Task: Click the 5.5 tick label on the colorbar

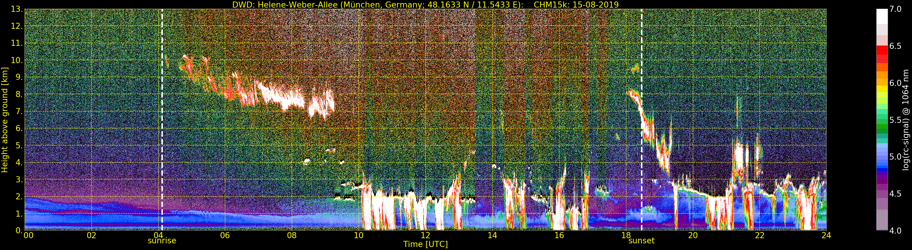Action: pyautogui.click(x=896, y=120)
